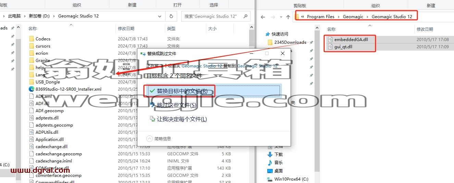The width and height of the screenshot is (454, 183).
Task: Go to 新加卷 (D:) in left breadcrumb
Action: pyautogui.click(x=39, y=16)
